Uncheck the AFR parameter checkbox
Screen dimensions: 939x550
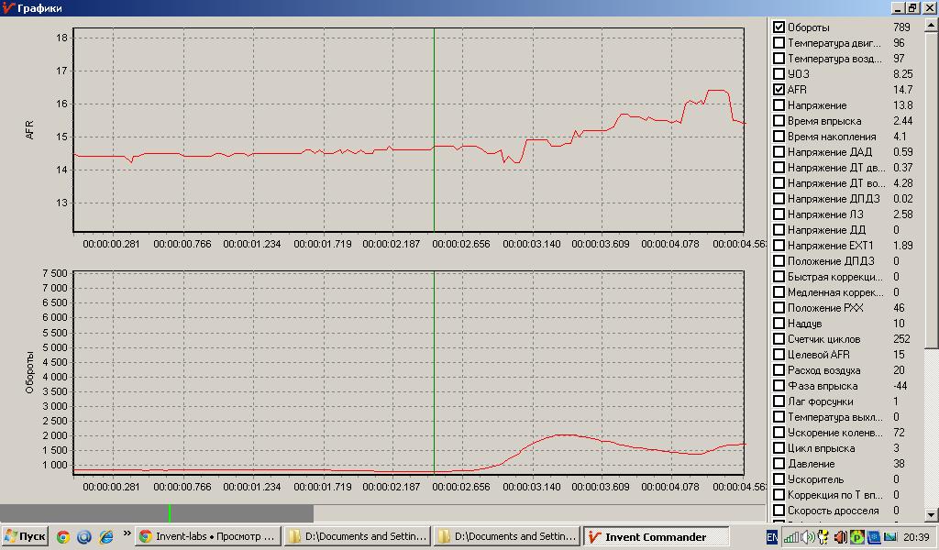click(x=779, y=89)
